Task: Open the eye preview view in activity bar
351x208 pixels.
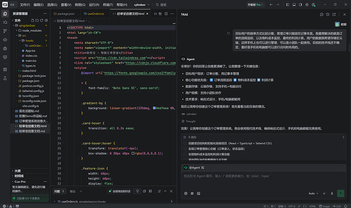Action: (5, 40)
